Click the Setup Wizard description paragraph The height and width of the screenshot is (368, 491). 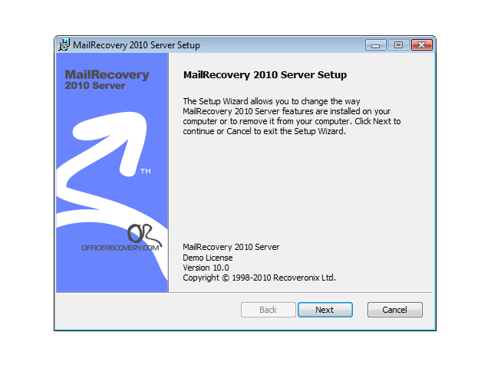click(292, 116)
